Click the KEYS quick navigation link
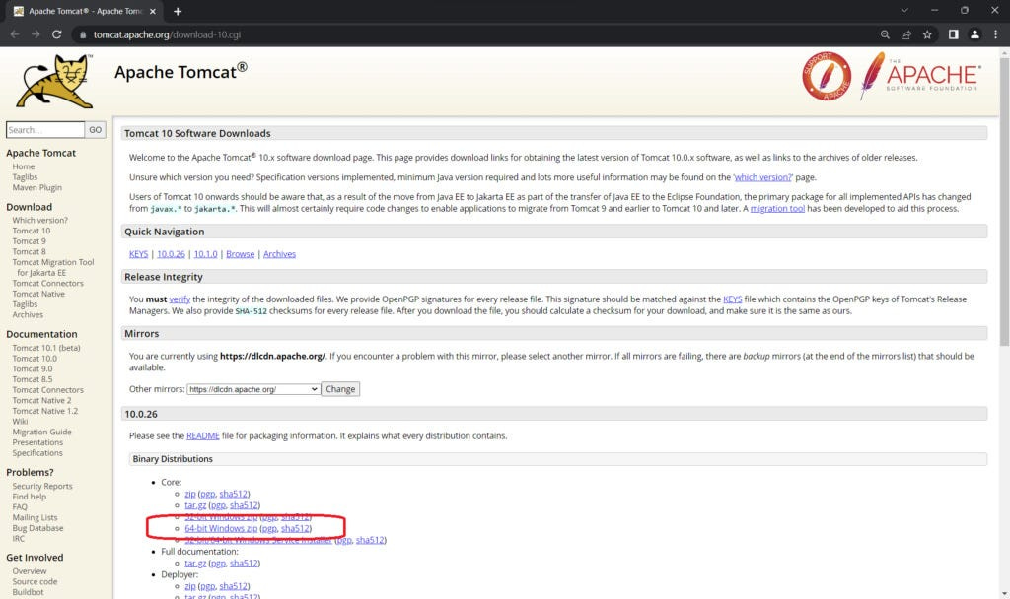 coord(138,254)
